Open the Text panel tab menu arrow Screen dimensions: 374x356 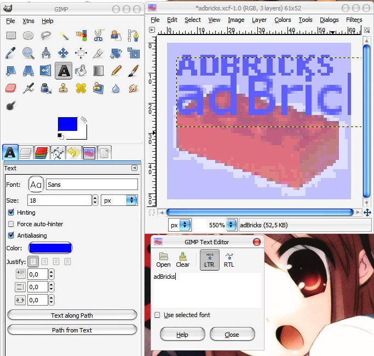pyautogui.click(x=134, y=168)
